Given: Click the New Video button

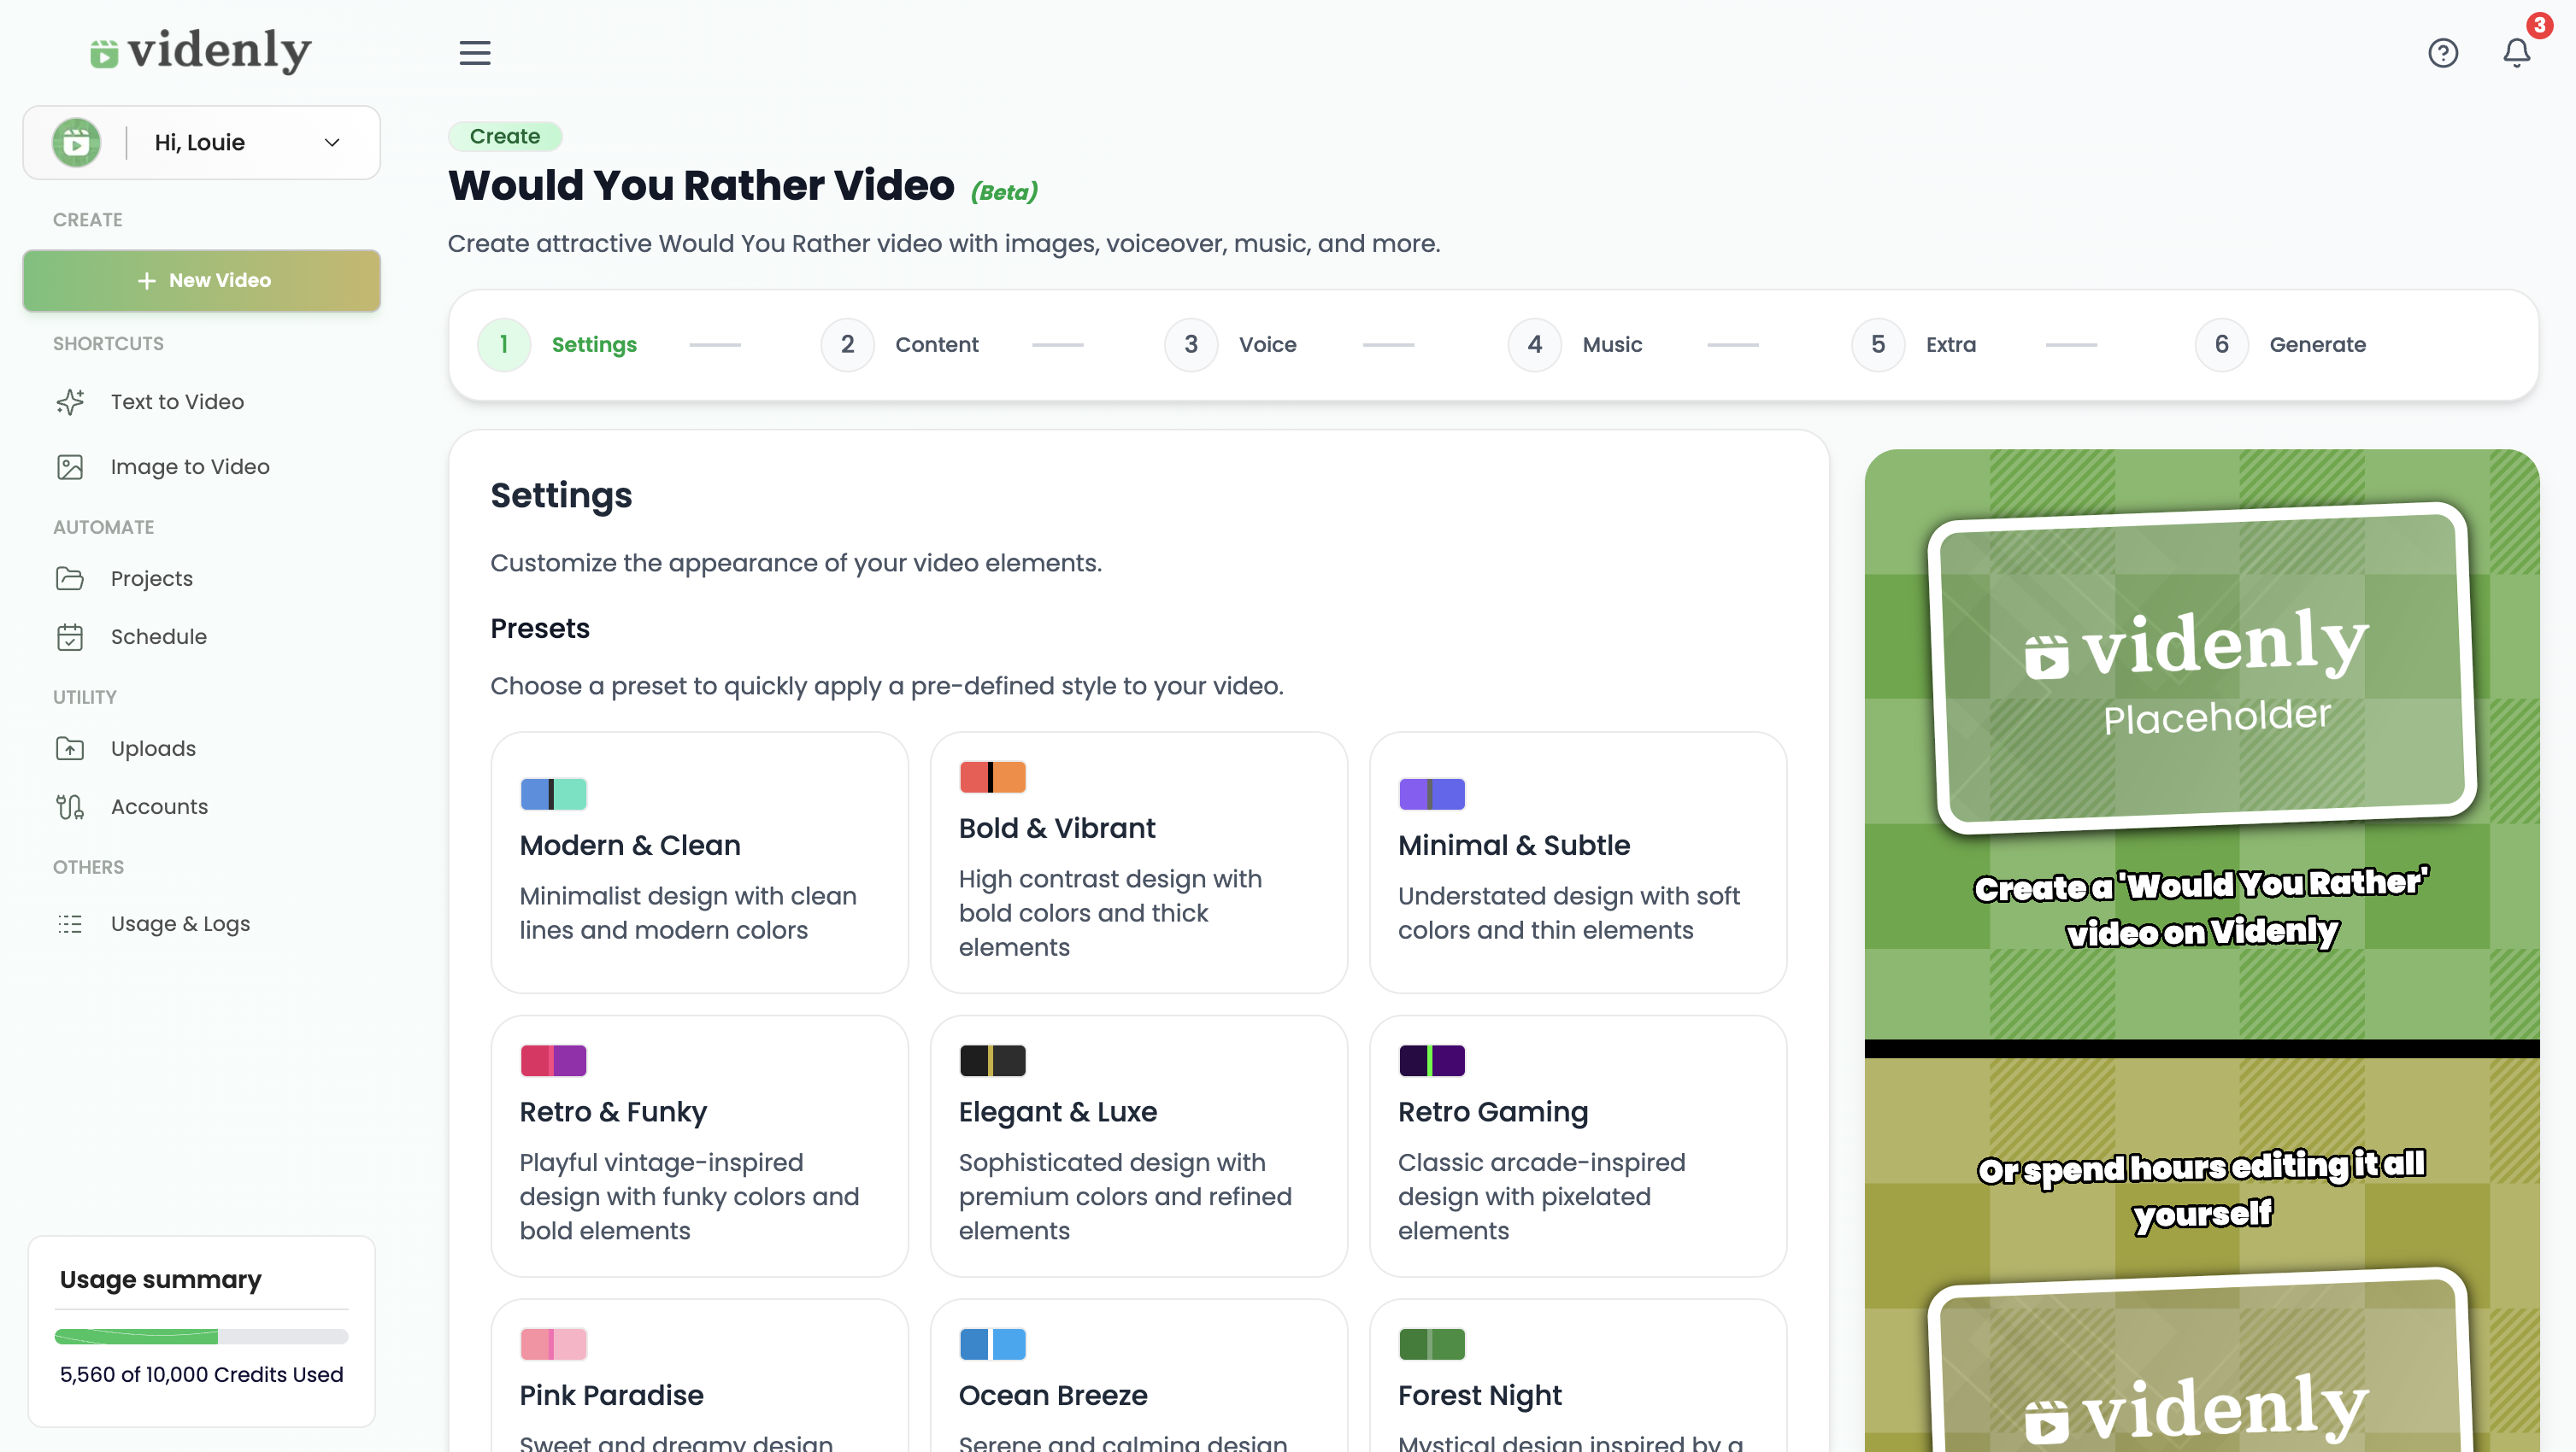Looking at the screenshot, I should (202, 281).
